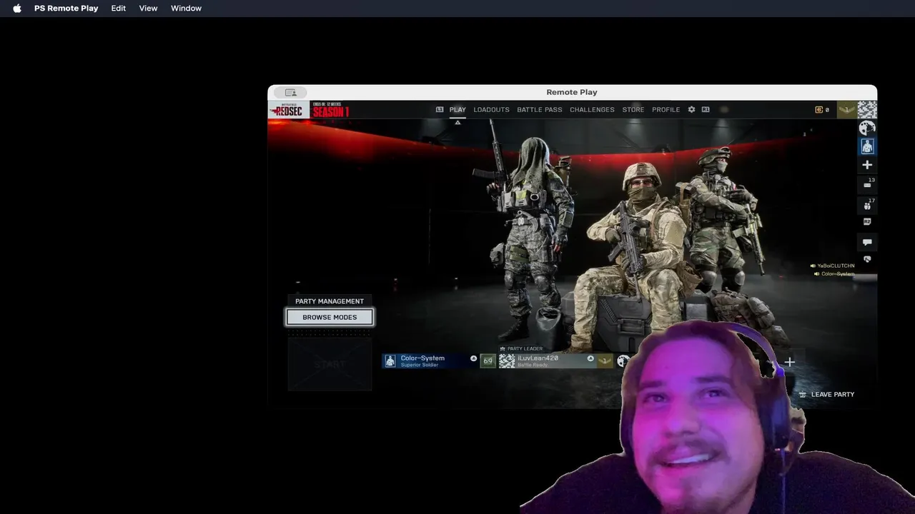Click the L1 shoulder button icon
This screenshot has height=514, width=915.
(x=440, y=110)
